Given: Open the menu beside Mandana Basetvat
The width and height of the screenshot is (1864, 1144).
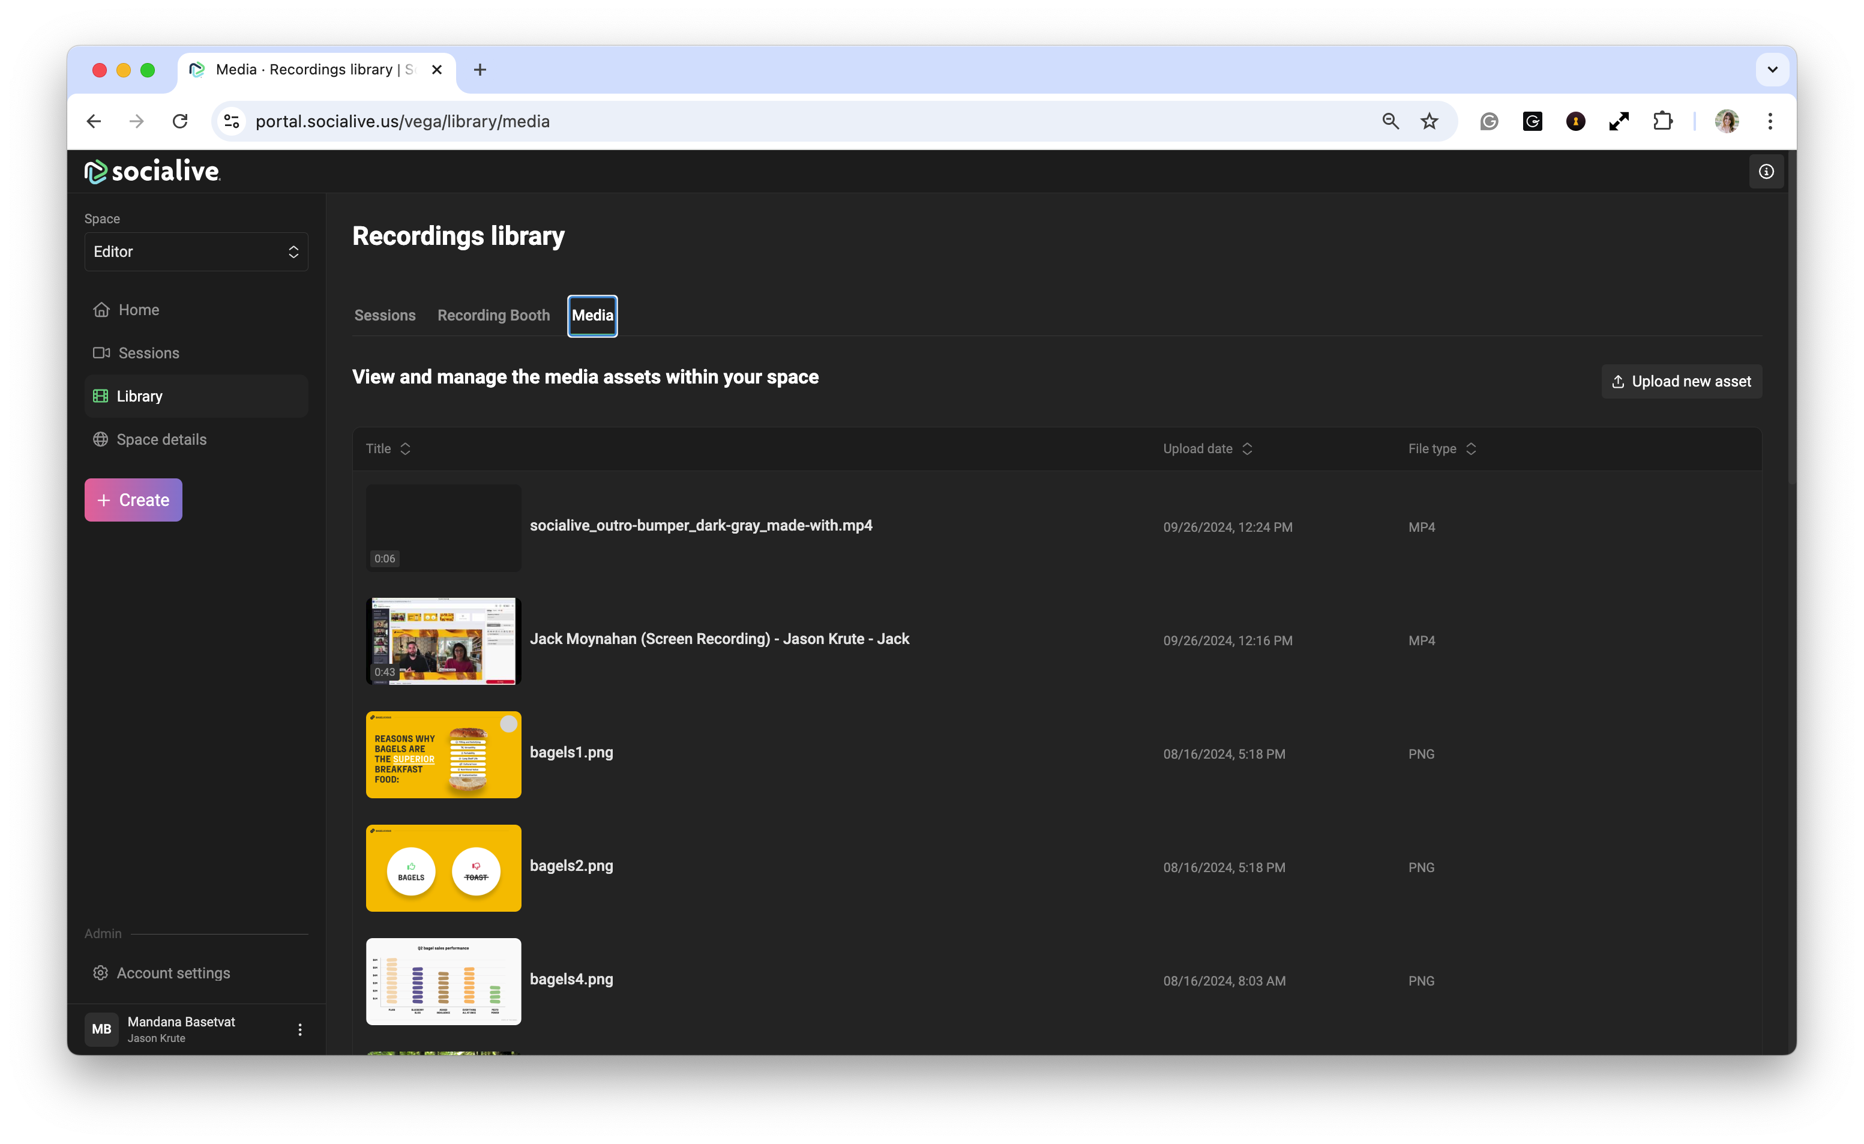Looking at the screenshot, I should [299, 1029].
